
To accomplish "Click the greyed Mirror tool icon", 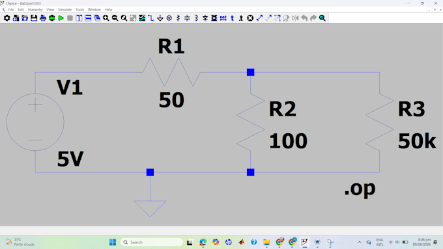I will (x=295, y=18).
